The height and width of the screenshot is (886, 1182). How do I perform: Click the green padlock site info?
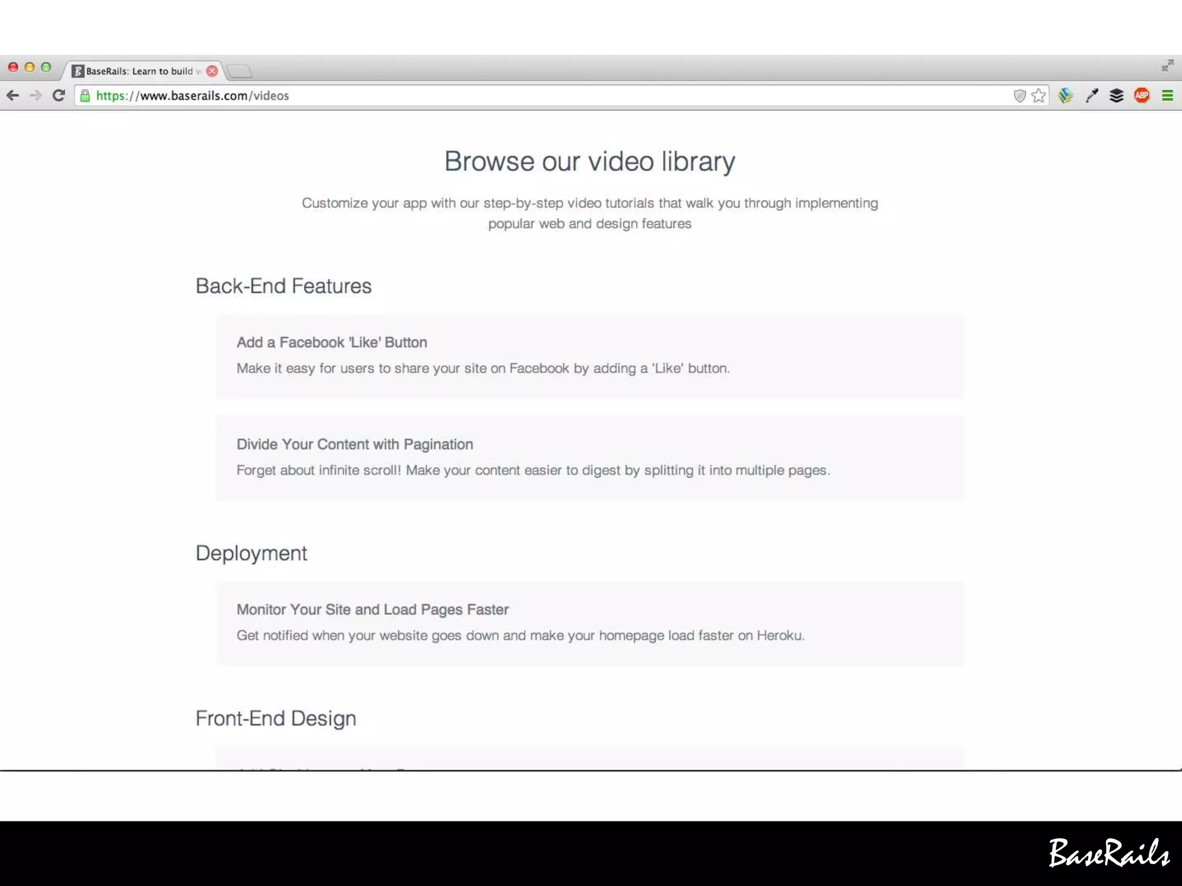pos(85,96)
